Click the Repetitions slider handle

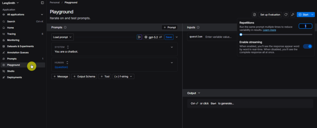241,35
